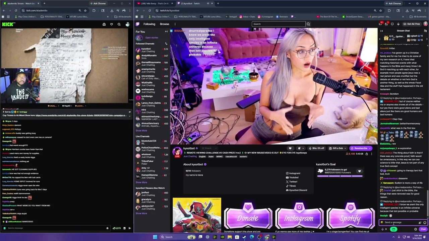
Task: Send message with the purple Chat button
Action: 423,229
